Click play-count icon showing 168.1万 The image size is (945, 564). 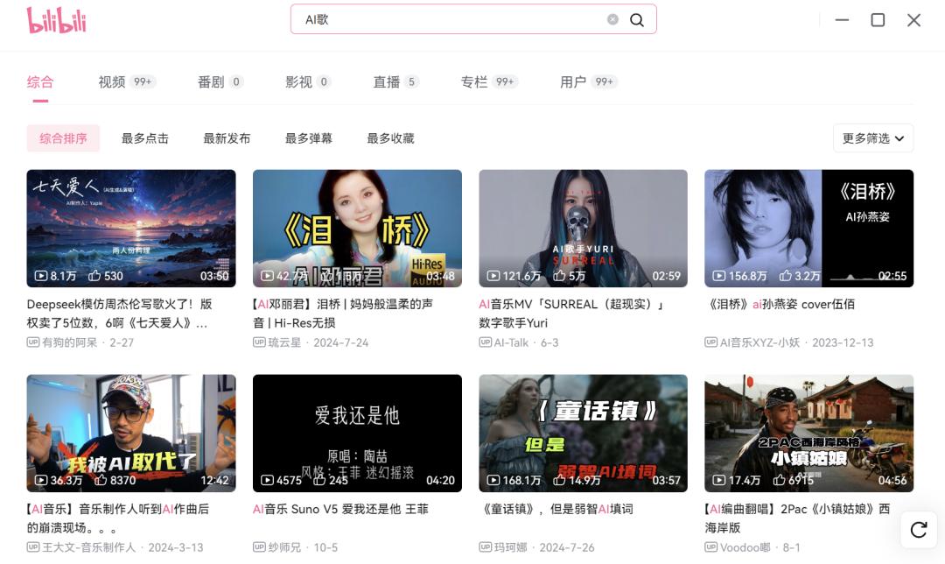(493, 480)
